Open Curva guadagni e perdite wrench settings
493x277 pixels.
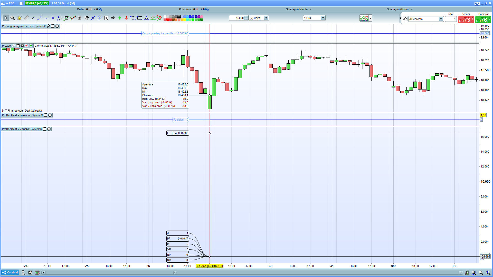point(49,26)
